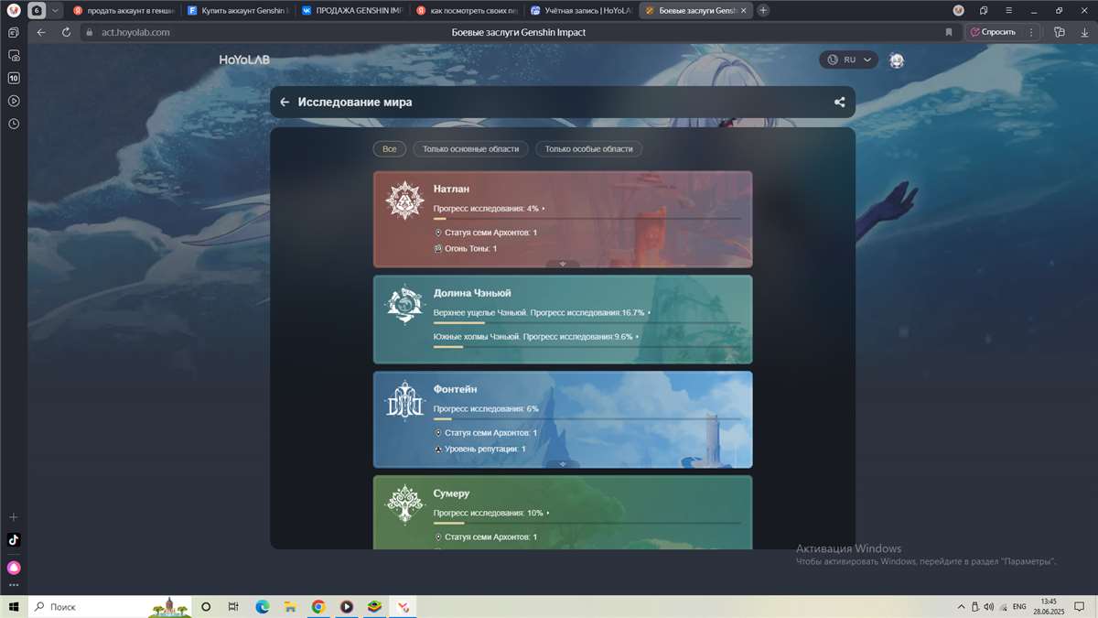
Task: Open Task View on the taskbar
Action: click(233, 607)
